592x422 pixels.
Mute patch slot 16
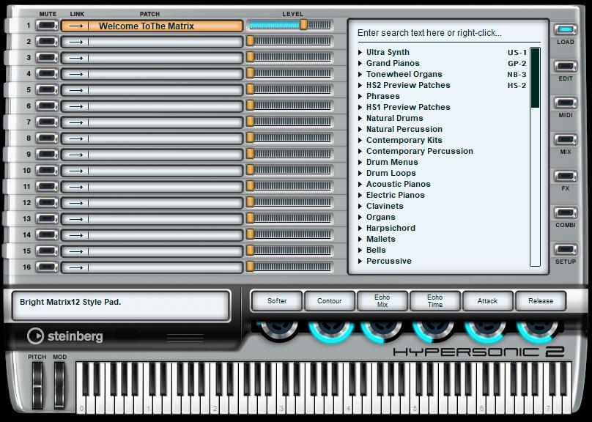[47, 267]
